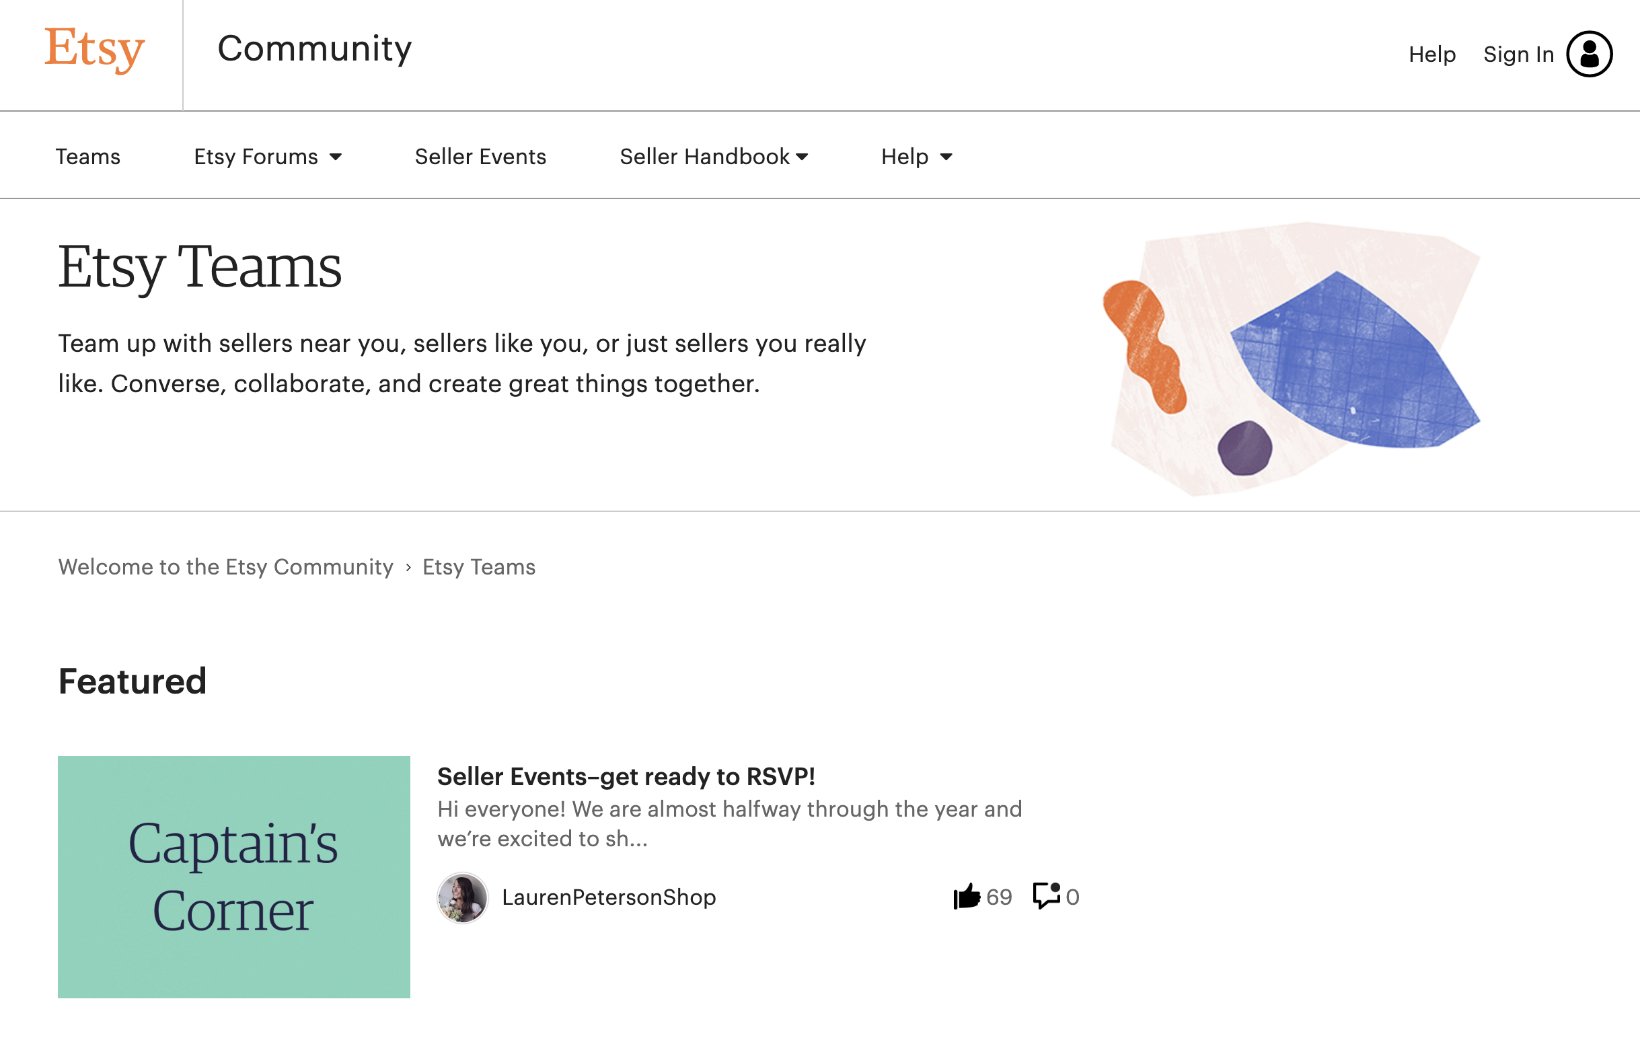Click the Sign In link
This screenshot has width=1640, height=1040.
pyautogui.click(x=1518, y=54)
